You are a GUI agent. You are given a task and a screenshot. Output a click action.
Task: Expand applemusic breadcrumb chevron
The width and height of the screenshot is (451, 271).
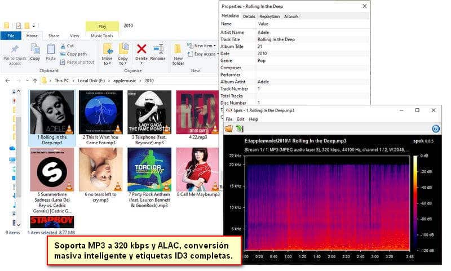[140, 81]
